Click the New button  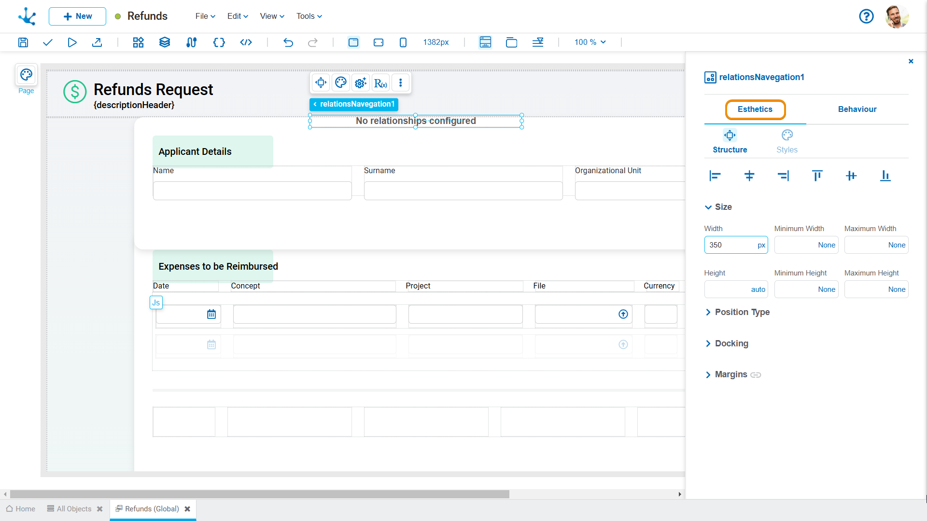(77, 16)
